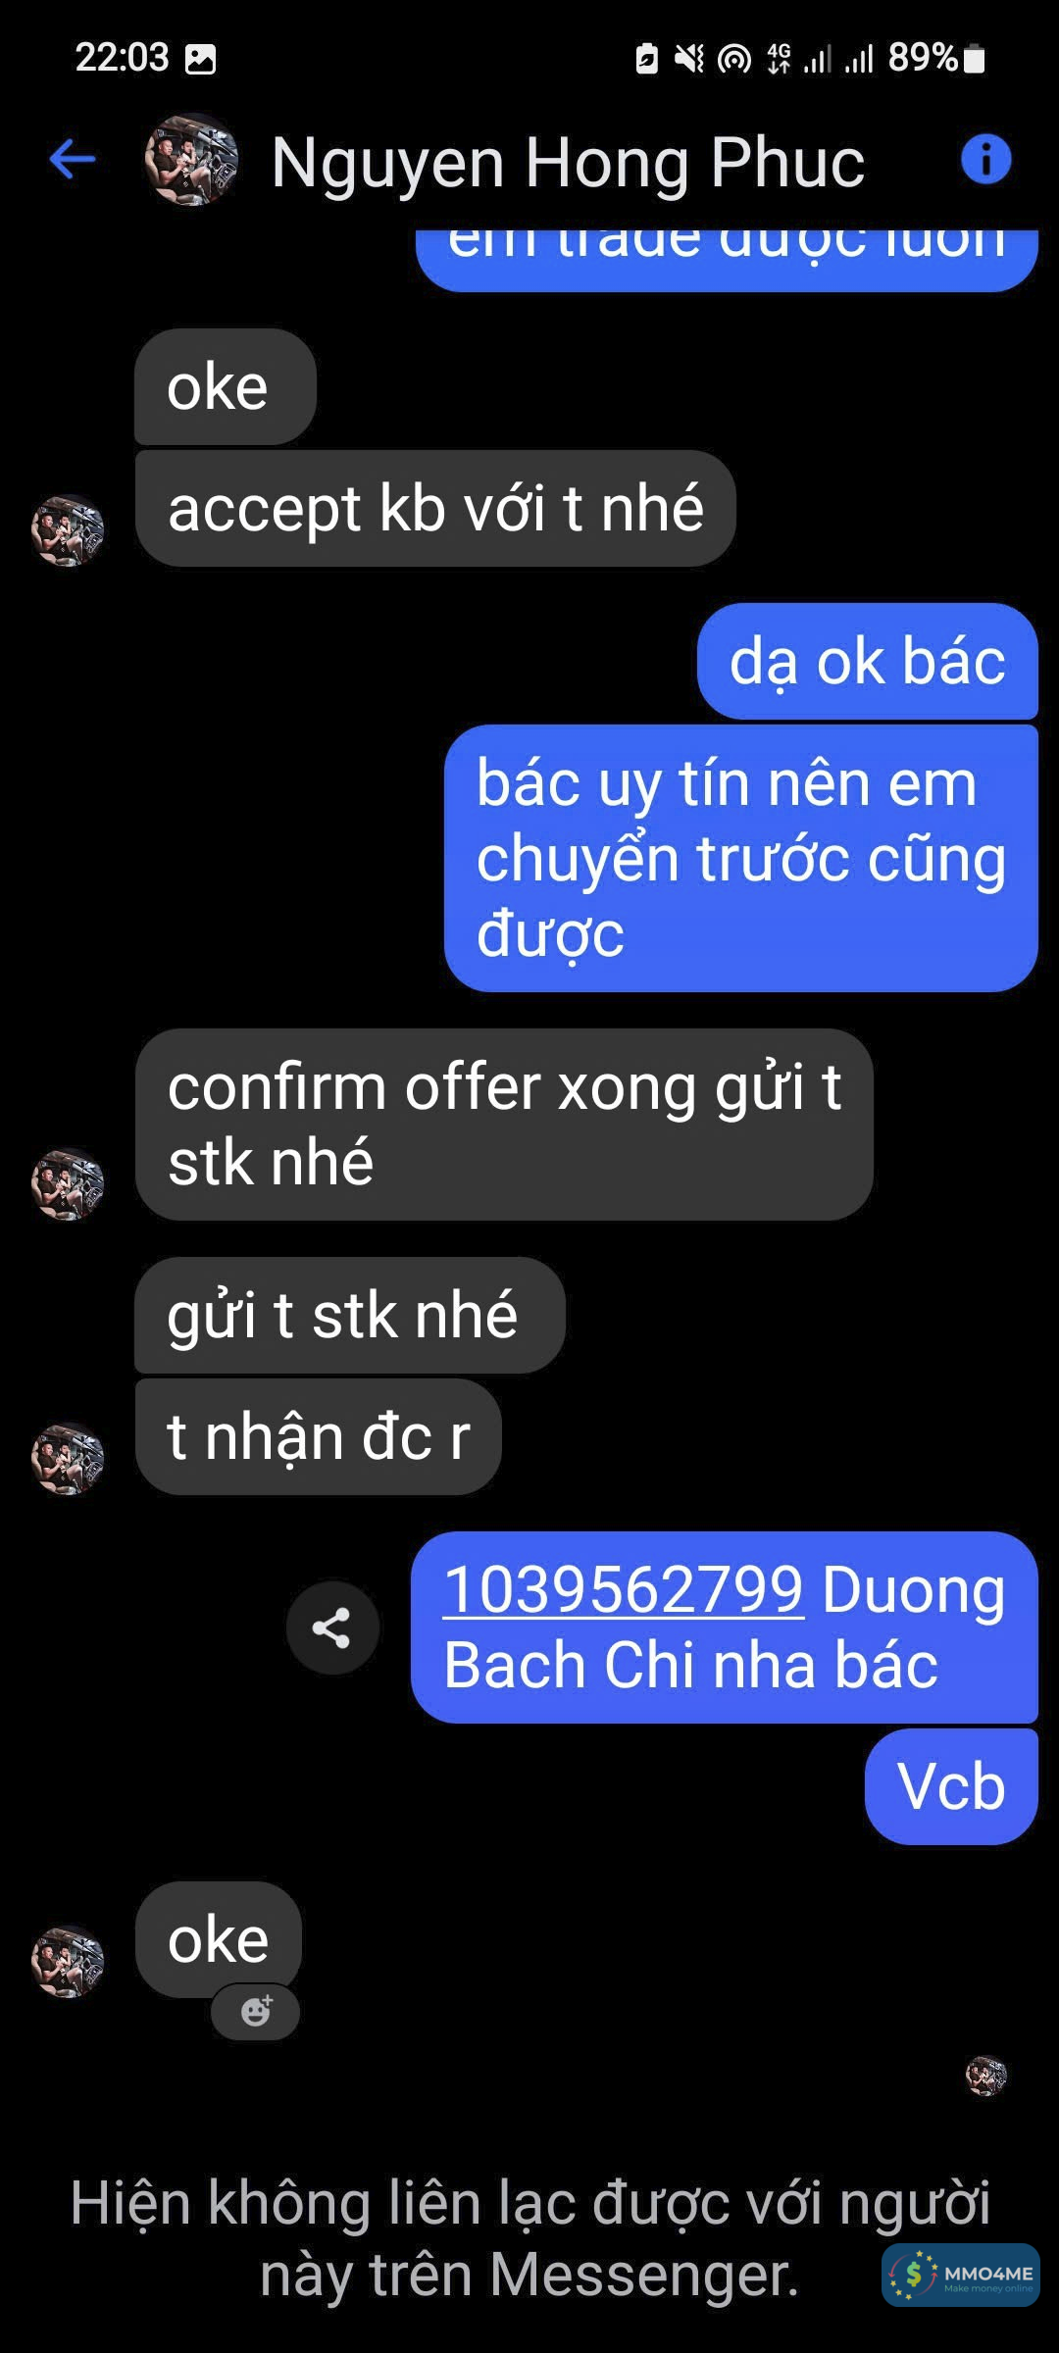Select the 'accept kb với t nhé' message
Screen dimensions: 1059x2353
tap(435, 508)
